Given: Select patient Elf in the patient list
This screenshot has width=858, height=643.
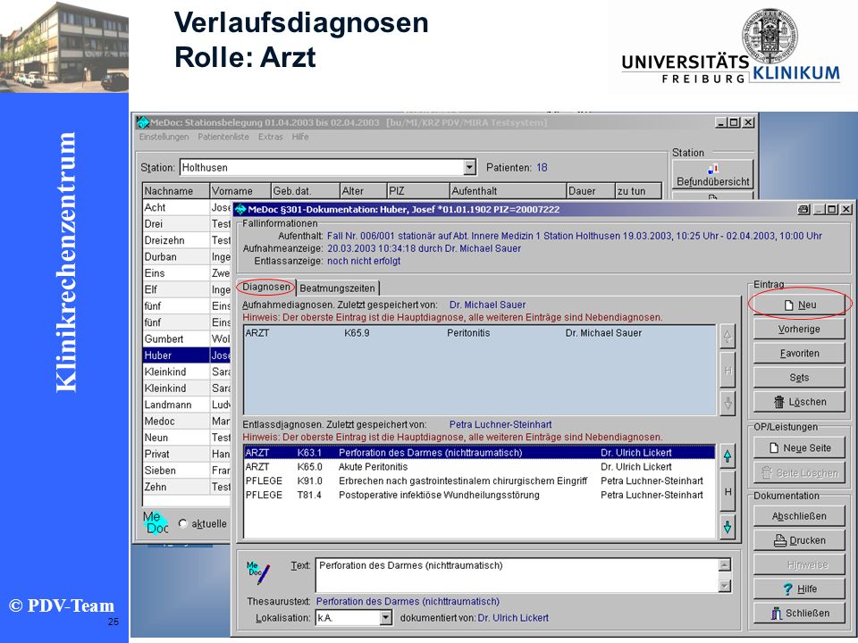Looking at the screenshot, I should pos(187,289).
